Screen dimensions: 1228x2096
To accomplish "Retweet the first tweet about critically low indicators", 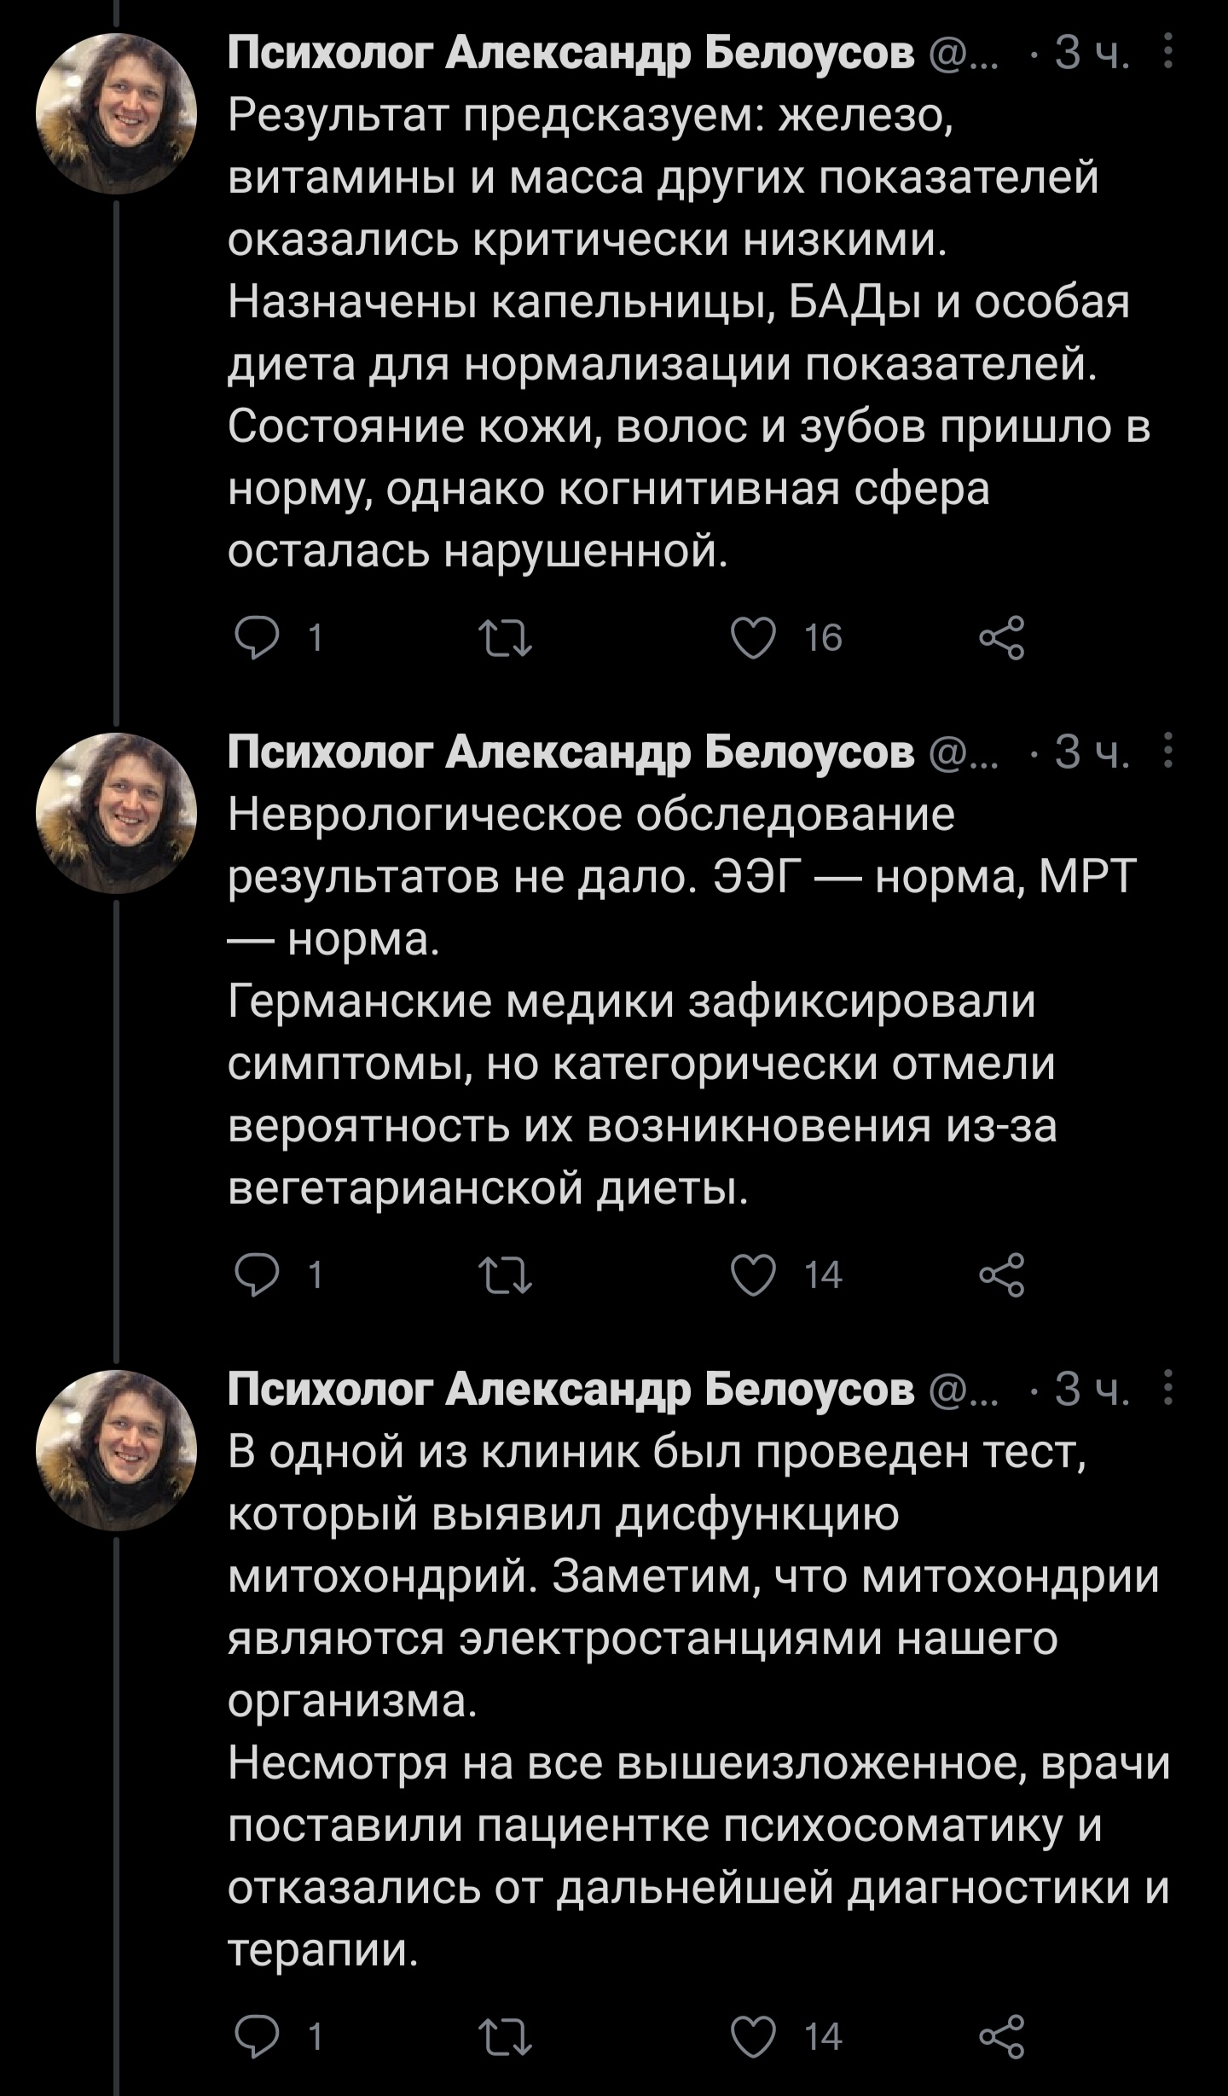I will tap(506, 638).
